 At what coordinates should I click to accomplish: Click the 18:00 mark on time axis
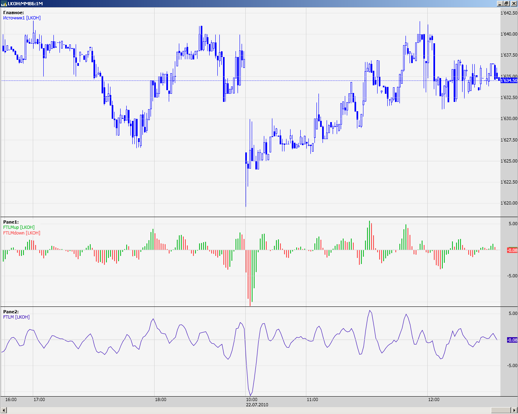(x=160, y=399)
